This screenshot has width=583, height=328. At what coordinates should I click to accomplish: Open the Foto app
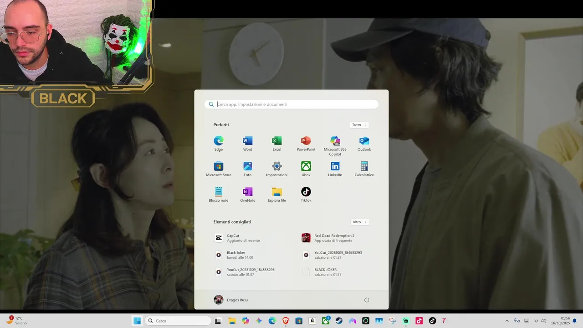(248, 169)
